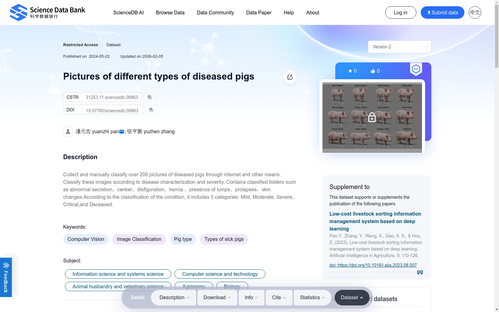The width and height of the screenshot is (499, 312).
Task: Switch language to 中文
Action: (475, 12)
